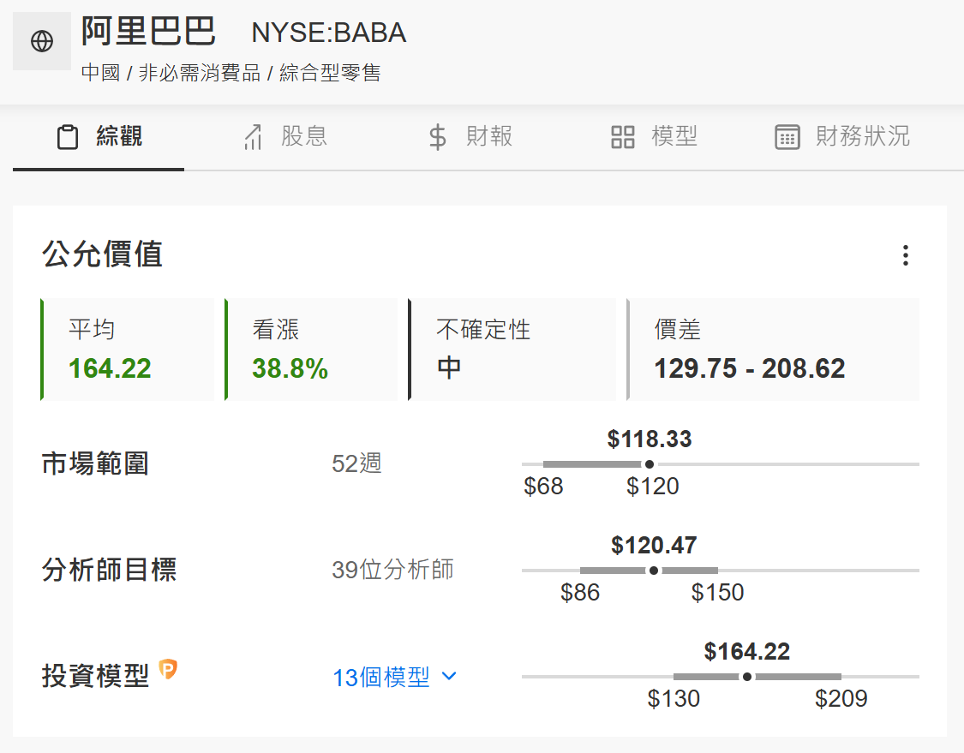Click the 市場範圍 label
Viewport: 964px width, 753px height.
tap(95, 463)
